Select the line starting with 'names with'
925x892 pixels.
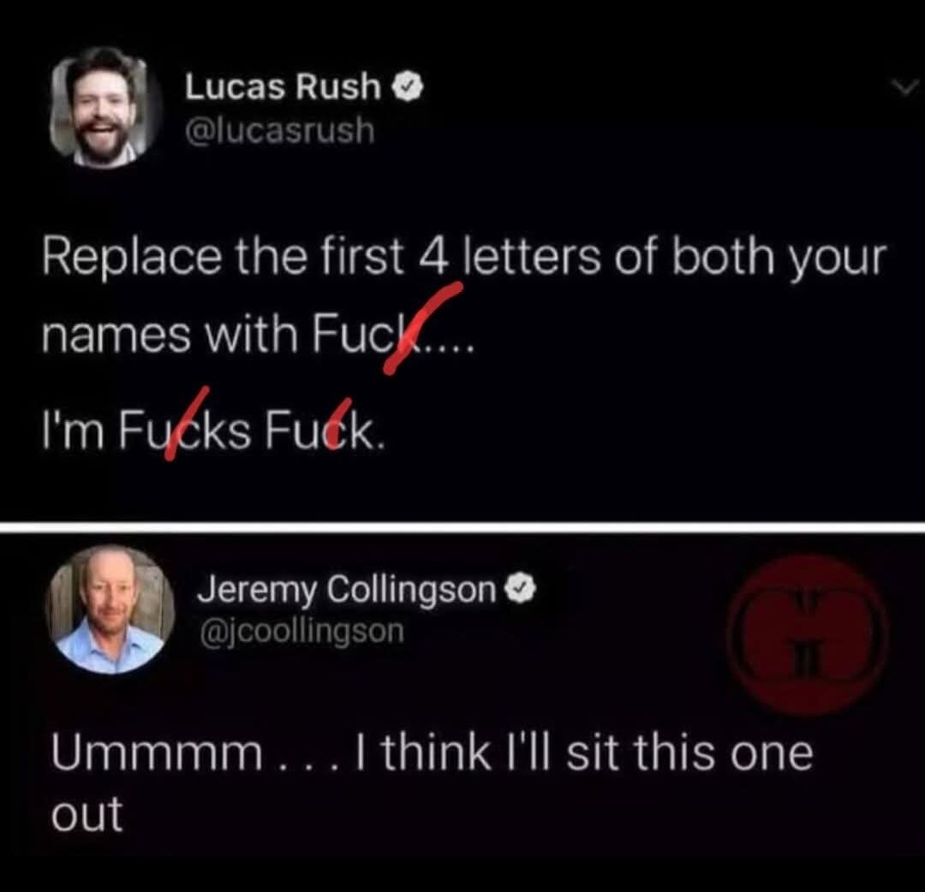[x=257, y=333]
